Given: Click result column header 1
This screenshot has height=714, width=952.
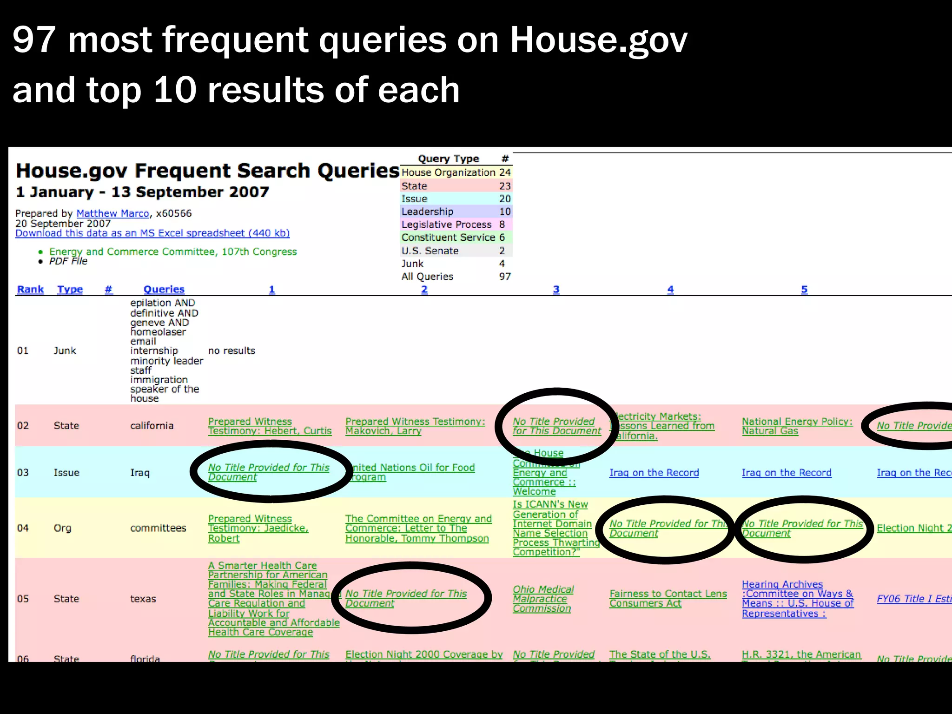Looking at the screenshot, I should click(272, 289).
